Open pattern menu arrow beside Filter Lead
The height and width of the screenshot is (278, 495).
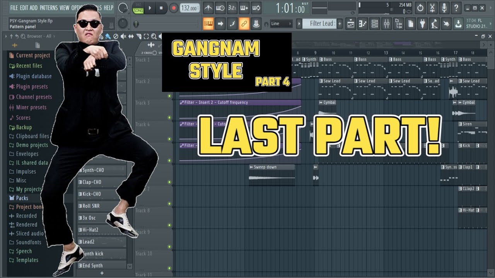[299, 24]
